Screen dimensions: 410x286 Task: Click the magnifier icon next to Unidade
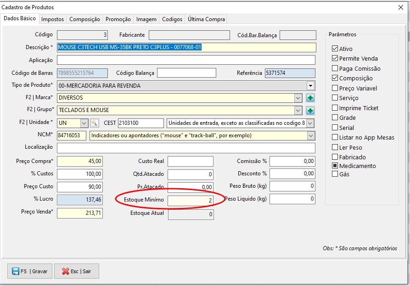coord(94,123)
